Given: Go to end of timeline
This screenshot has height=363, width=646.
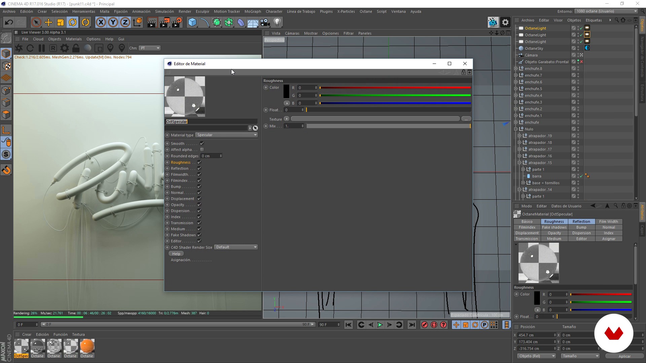Looking at the screenshot, I should [x=412, y=325].
